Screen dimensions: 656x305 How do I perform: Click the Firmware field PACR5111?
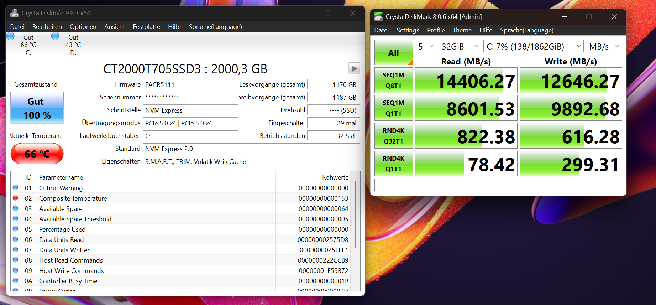190,85
